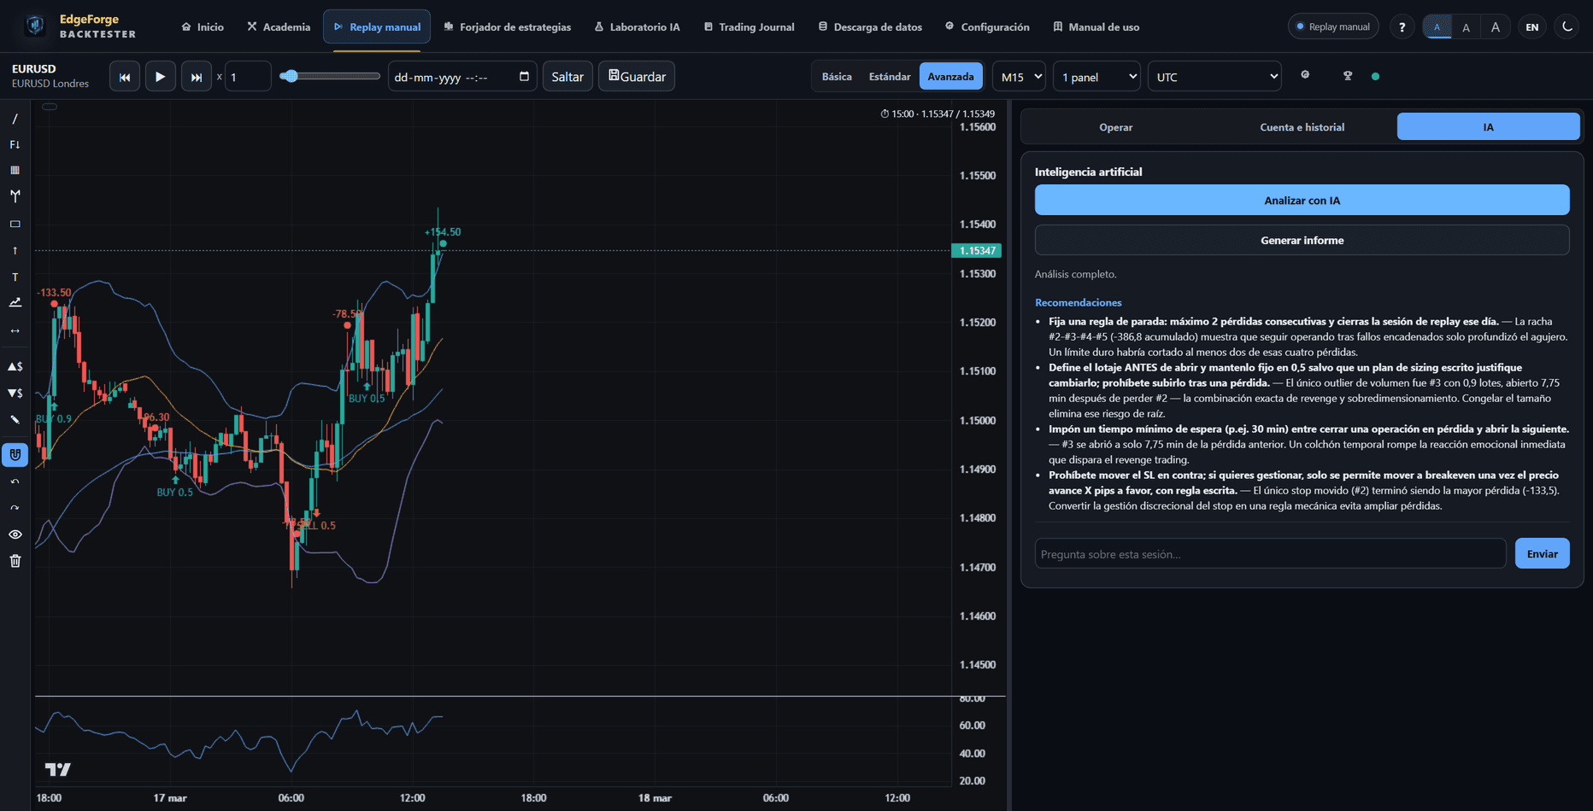Open the UTC timezone dropdown
Viewport: 1593px width, 811px height.
[1214, 77]
